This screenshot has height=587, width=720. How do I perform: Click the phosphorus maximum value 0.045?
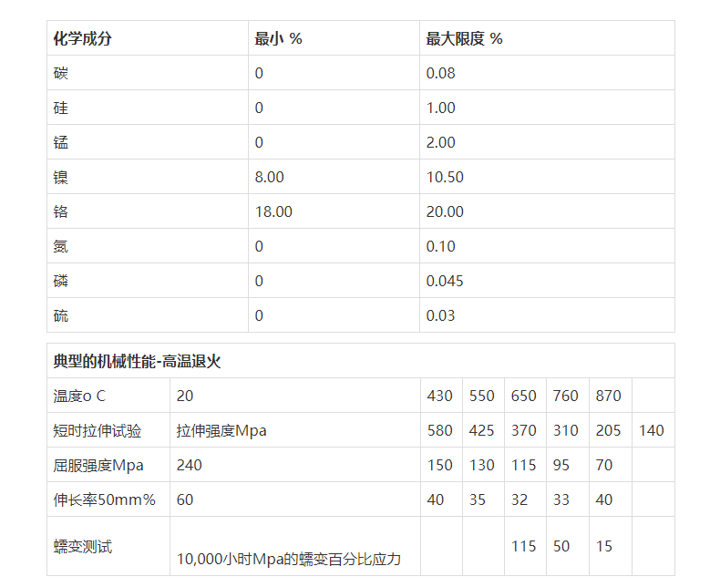445,281
